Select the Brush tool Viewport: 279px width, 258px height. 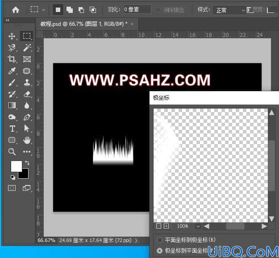click(12, 82)
